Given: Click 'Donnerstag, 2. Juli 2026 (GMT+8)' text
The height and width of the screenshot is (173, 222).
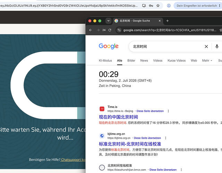Looking at the screenshot, I should (x=125, y=81).
